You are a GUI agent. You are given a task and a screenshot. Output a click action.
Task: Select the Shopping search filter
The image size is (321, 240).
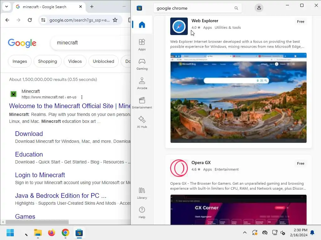point(48,61)
